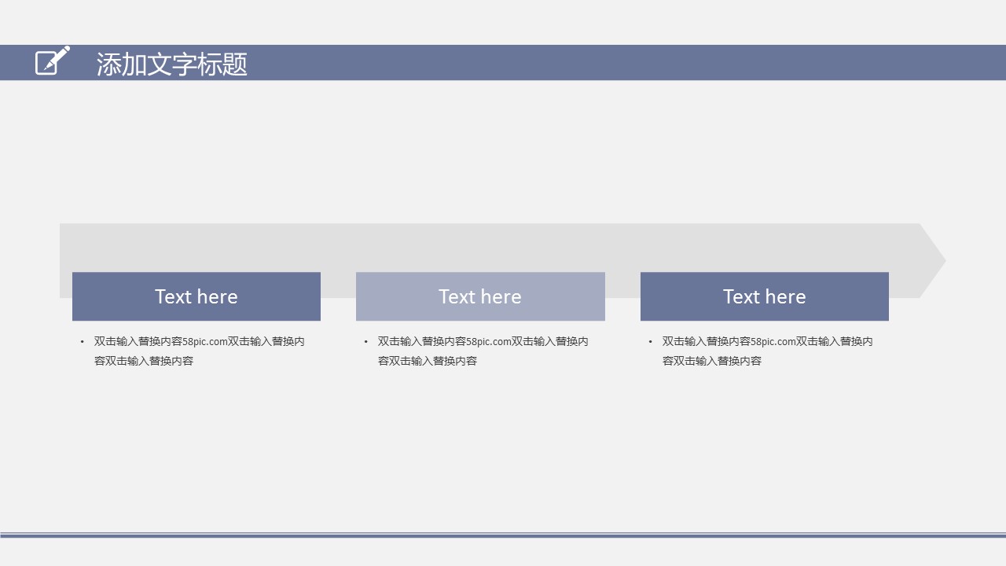Click '58pic.com' in the left paragraph

click(205, 342)
